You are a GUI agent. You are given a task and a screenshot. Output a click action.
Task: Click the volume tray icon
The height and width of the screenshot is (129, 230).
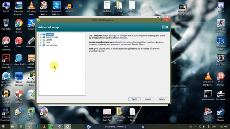pyautogui.click(x=204, y=126)
